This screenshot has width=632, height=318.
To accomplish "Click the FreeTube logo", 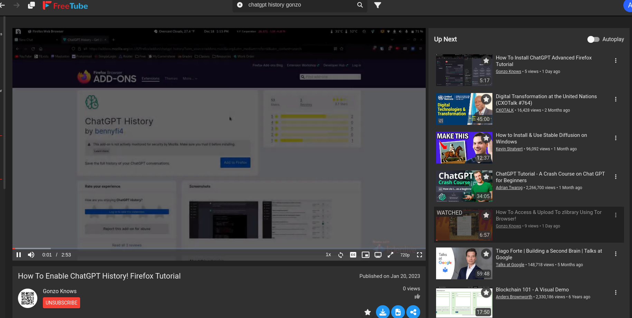I will [65, 5].
